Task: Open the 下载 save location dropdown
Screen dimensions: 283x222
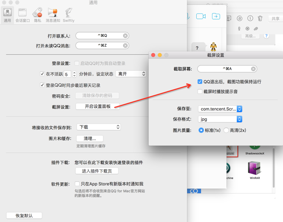Action: pyautogui.click(x=99, y=127)
